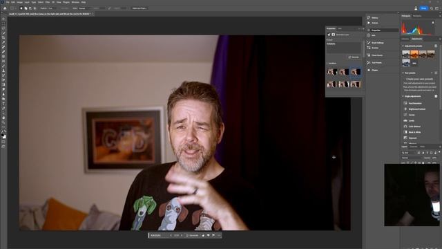
Task: Open the layer blend mode dropdown
Action: [x=412, y=158]
